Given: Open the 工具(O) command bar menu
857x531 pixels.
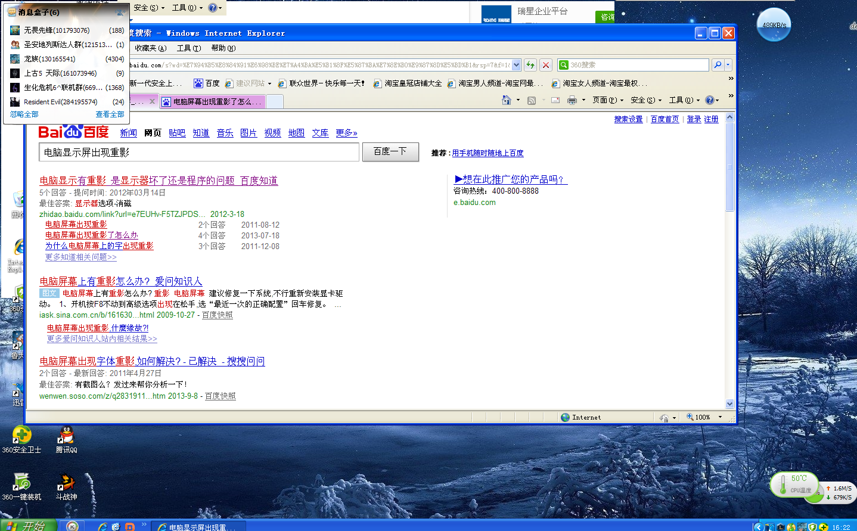Looking at the screenshot, I should click(684, 100).
